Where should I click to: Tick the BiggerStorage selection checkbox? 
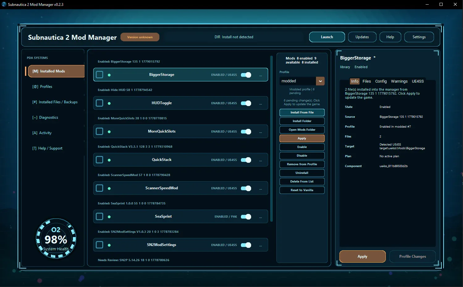click(99, 75)
